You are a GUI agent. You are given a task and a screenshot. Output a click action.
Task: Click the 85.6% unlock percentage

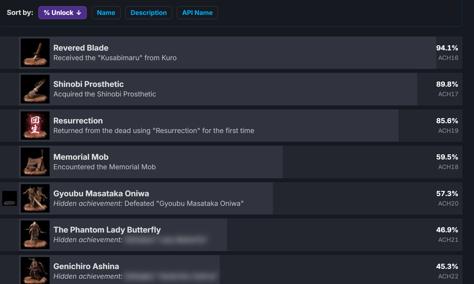click(447, 121)
